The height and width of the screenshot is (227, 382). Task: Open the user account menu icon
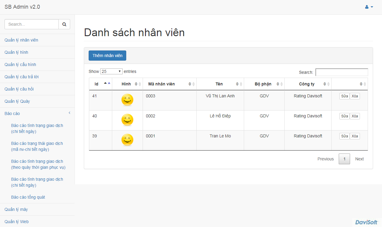tap(369, 7)
